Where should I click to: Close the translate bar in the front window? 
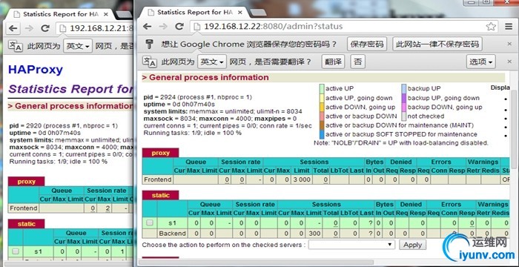click(x=510, y=62)
